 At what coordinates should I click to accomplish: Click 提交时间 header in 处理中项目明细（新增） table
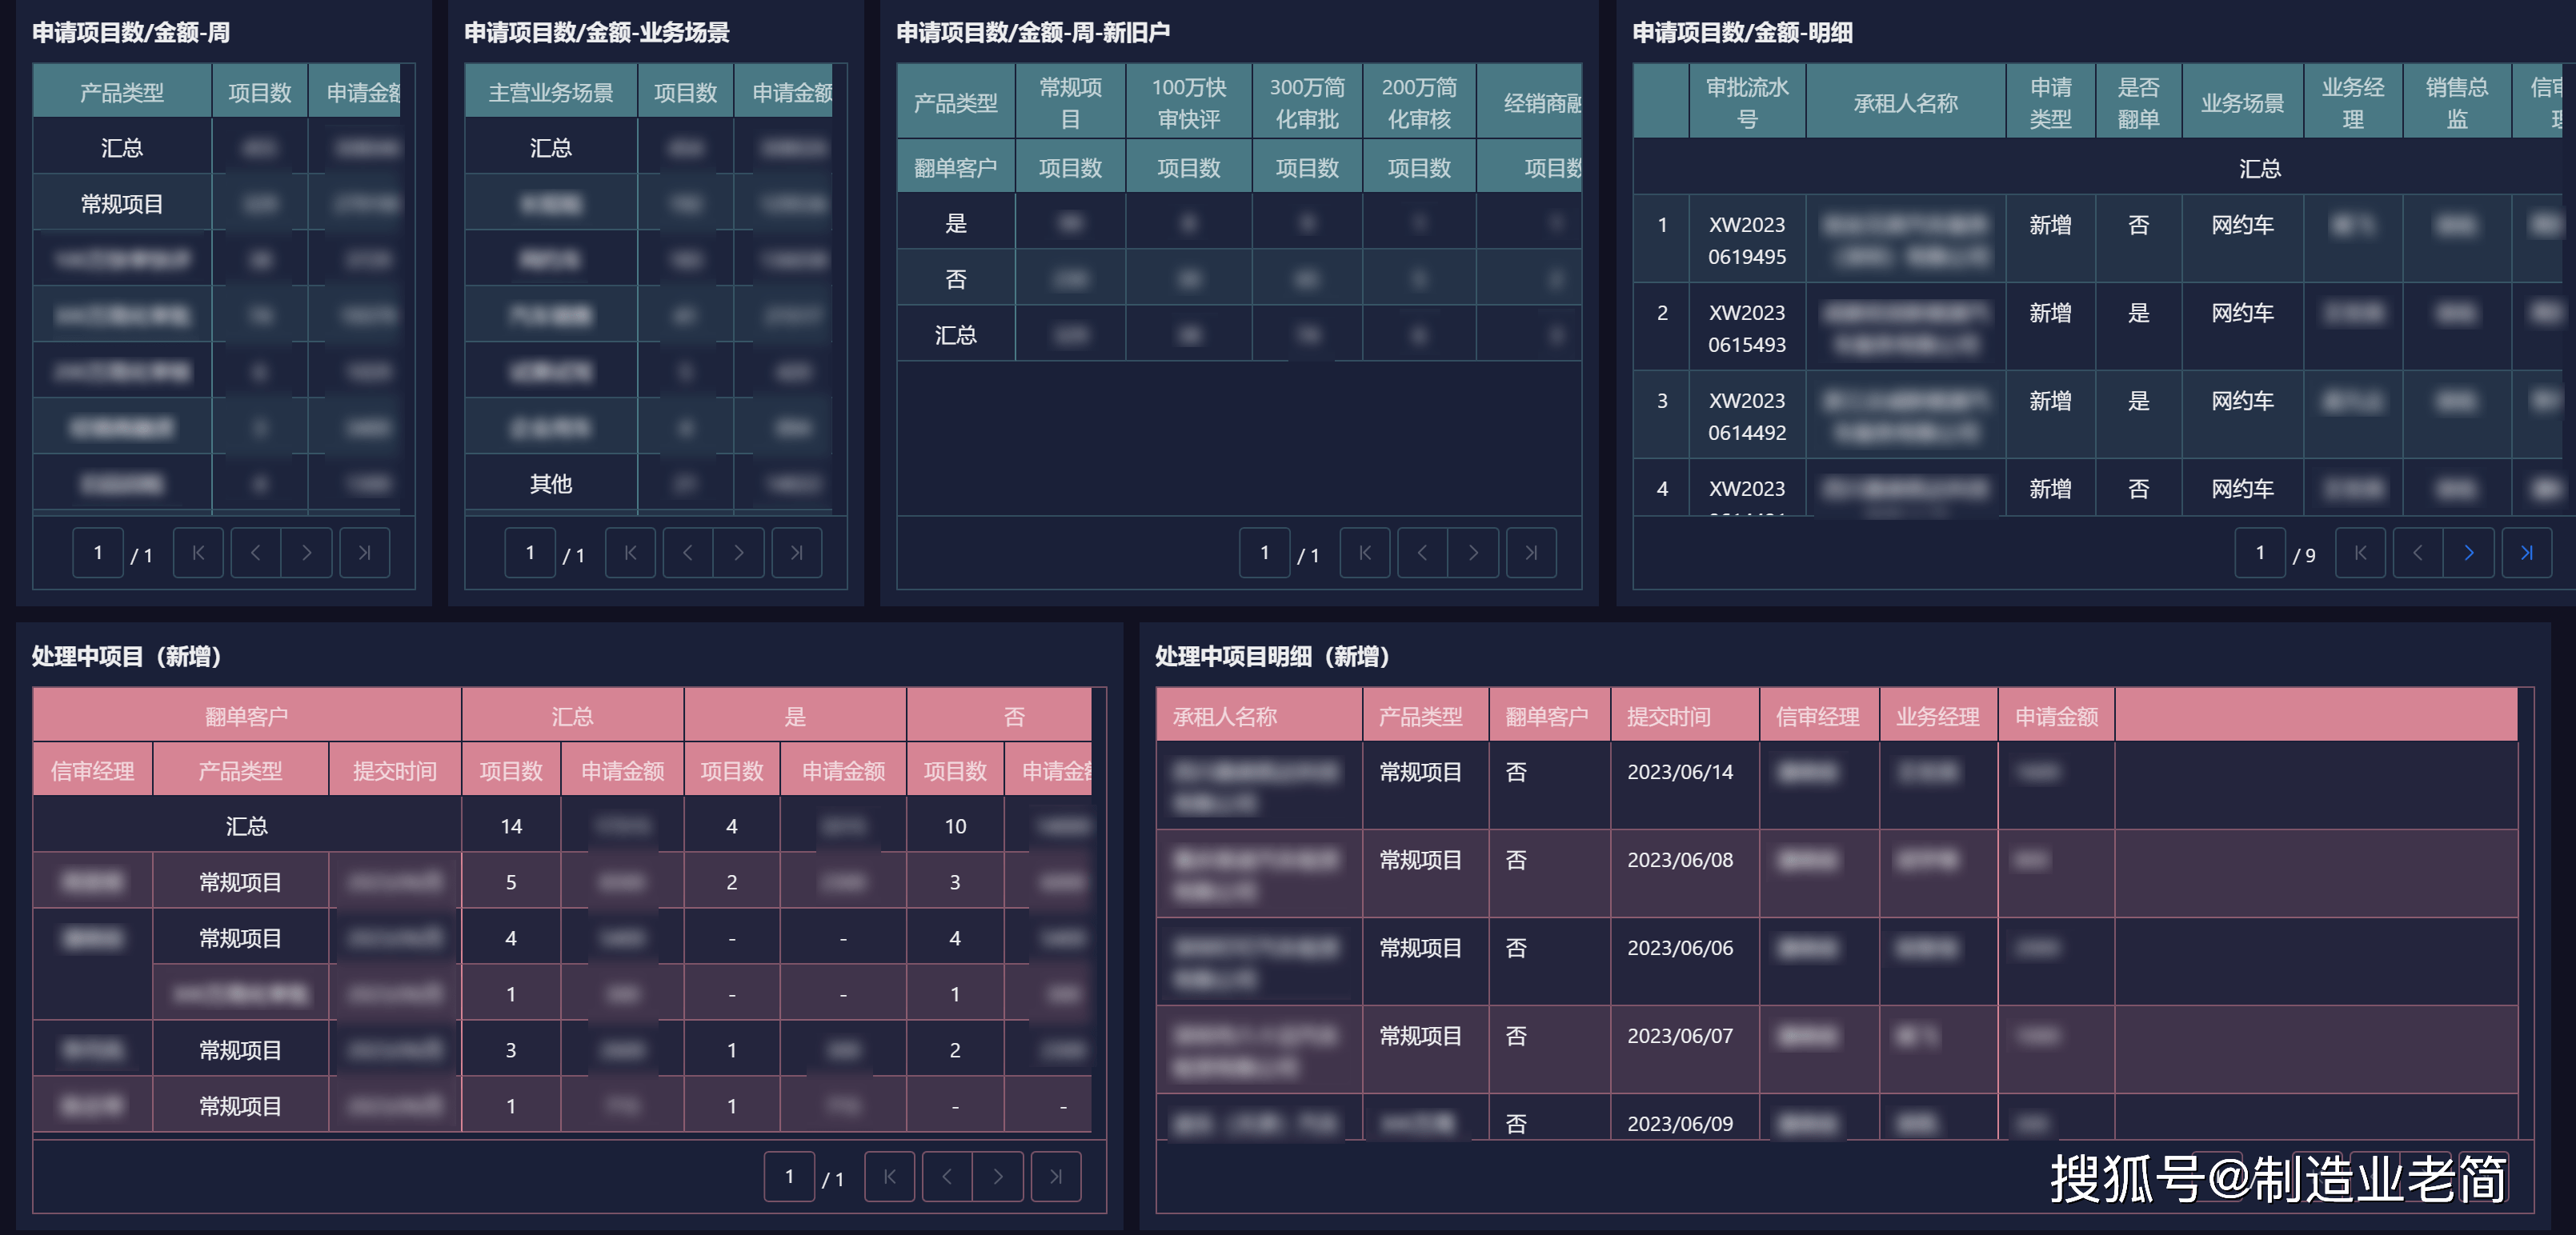click(x=1685, y=715)
